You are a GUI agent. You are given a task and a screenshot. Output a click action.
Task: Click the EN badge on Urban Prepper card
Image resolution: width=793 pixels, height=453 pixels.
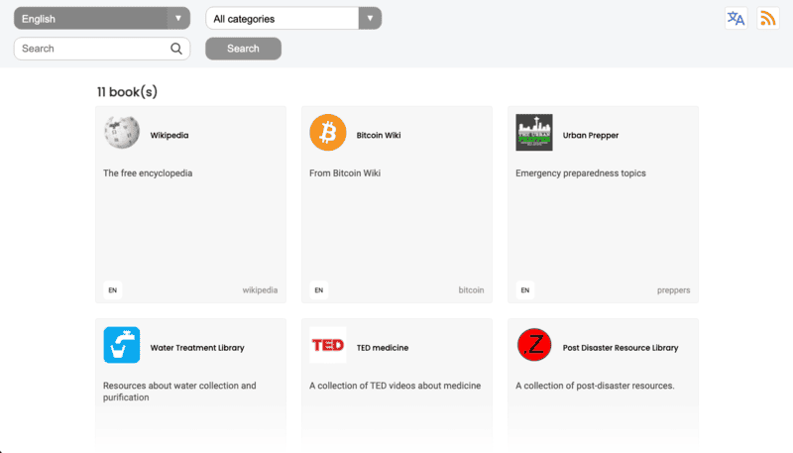[x=525, y=290]
